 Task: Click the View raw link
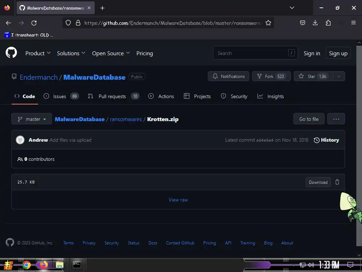(x=178, y=200)
